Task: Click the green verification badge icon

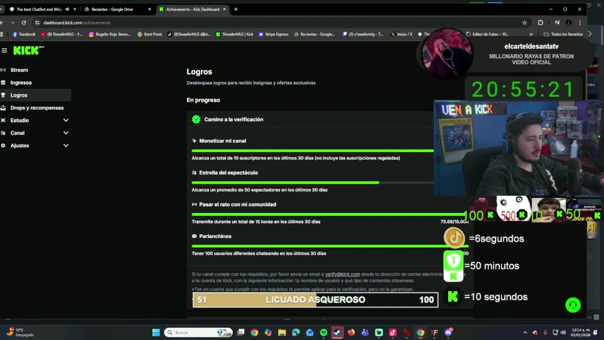Action: pyautogui.click(x=196, y=119)
